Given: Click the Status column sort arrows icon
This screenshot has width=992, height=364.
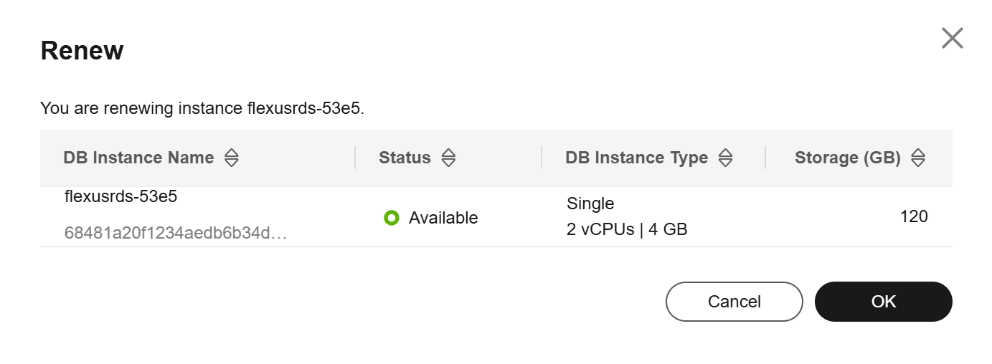Looking at the screenshot, I should click(x=448, y=158).
